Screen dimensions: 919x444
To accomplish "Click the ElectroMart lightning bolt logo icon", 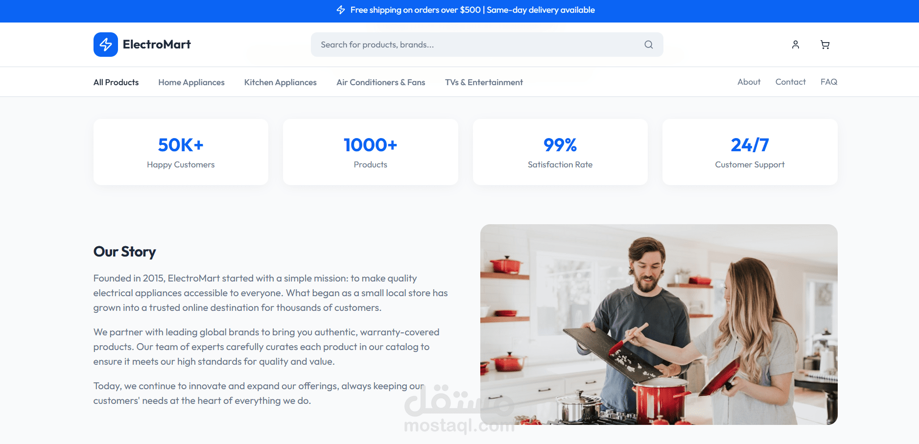I will pyautogui.click(x=106, y=45).
